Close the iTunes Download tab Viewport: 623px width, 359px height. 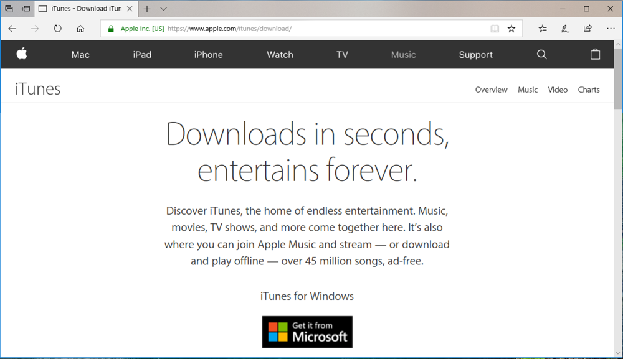(130, 9)
